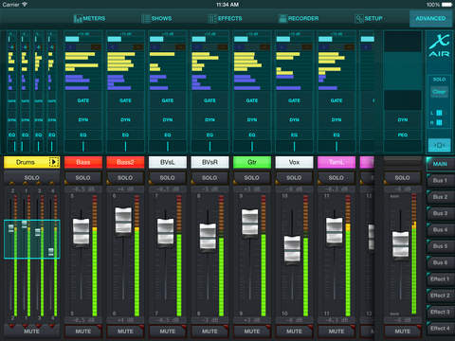This screenshot has height=341, width=455.
Task: Select the Bass2 channel label
Action: coord(125,162)
